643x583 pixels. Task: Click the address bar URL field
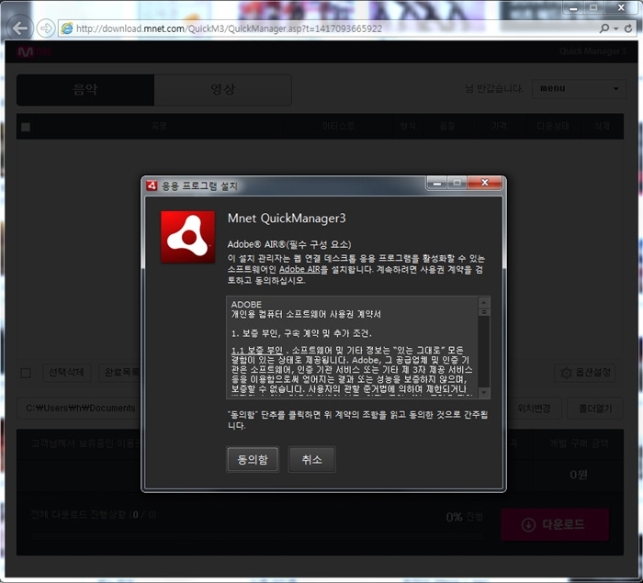326,28
